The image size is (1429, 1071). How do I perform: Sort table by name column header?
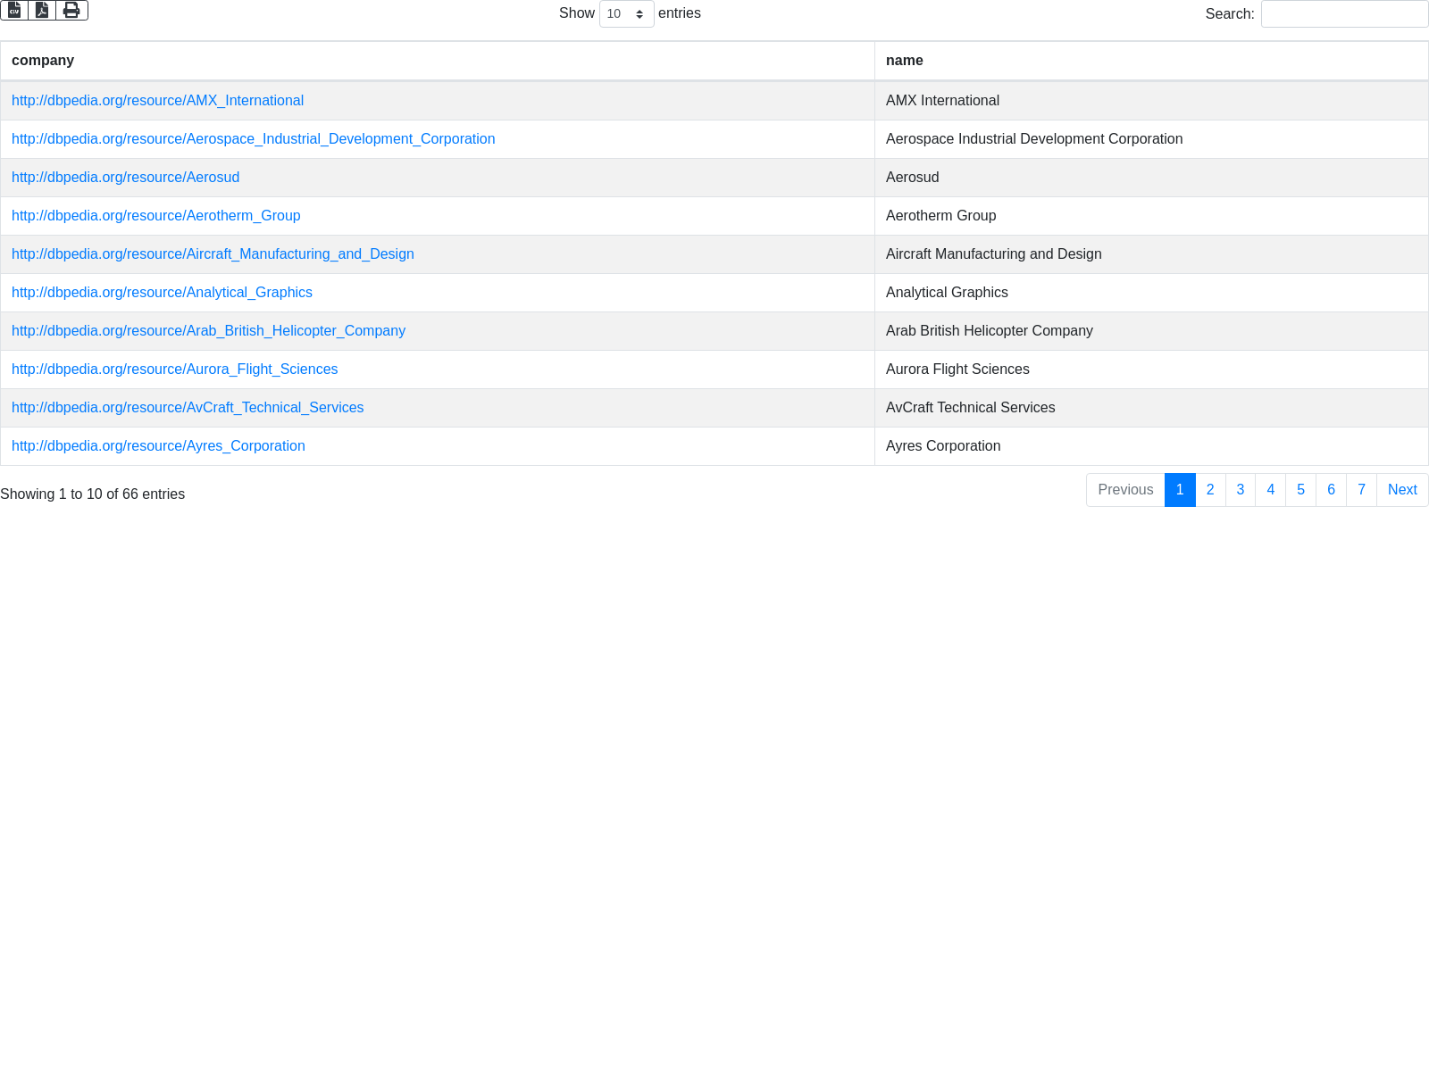coord(904,61)
